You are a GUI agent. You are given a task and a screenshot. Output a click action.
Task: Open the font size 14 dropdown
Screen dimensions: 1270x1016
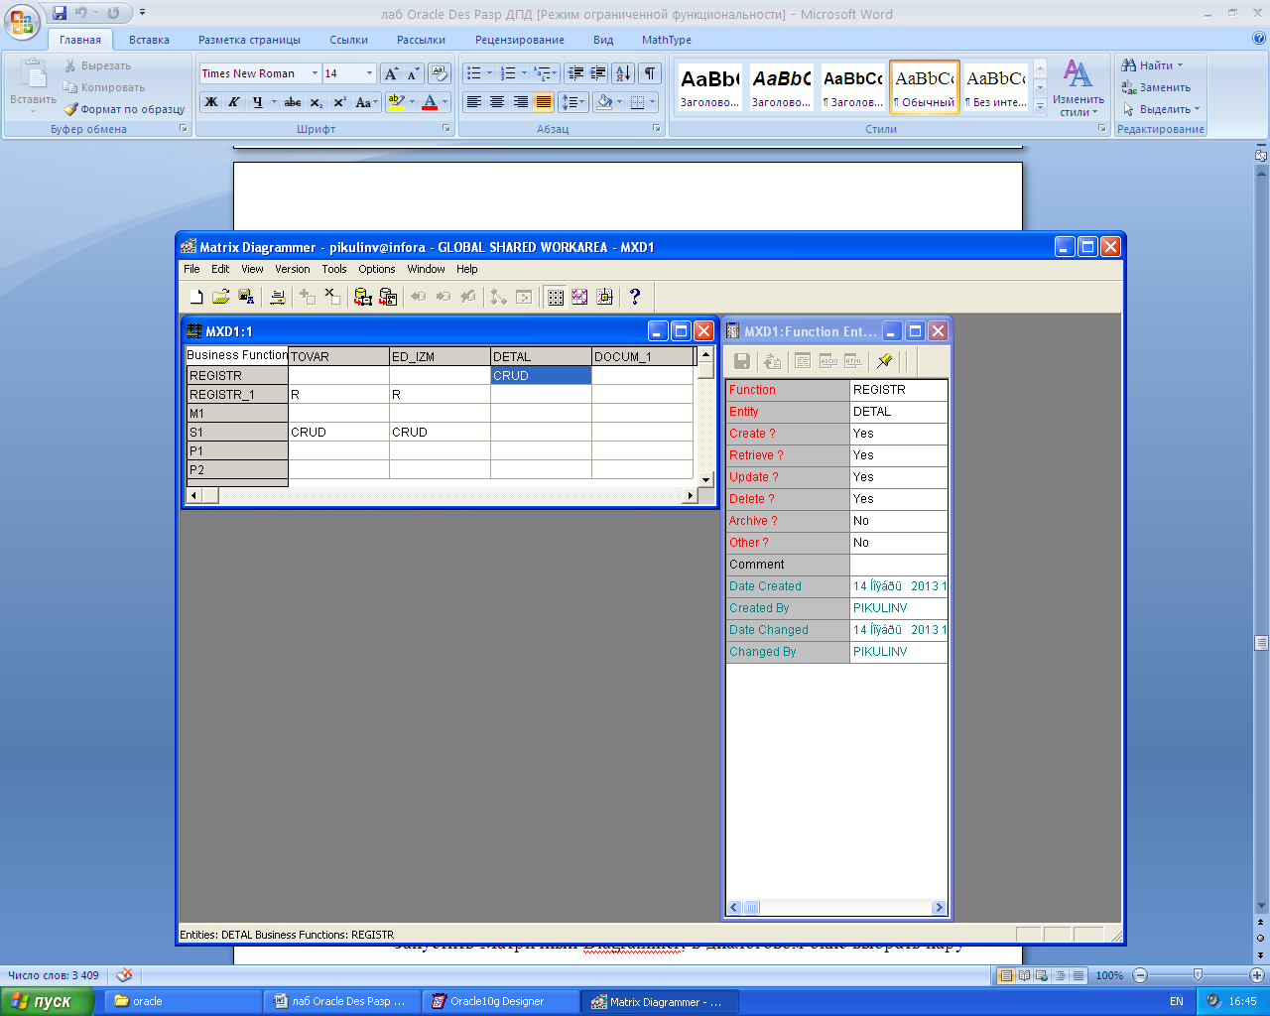point(369,73)
